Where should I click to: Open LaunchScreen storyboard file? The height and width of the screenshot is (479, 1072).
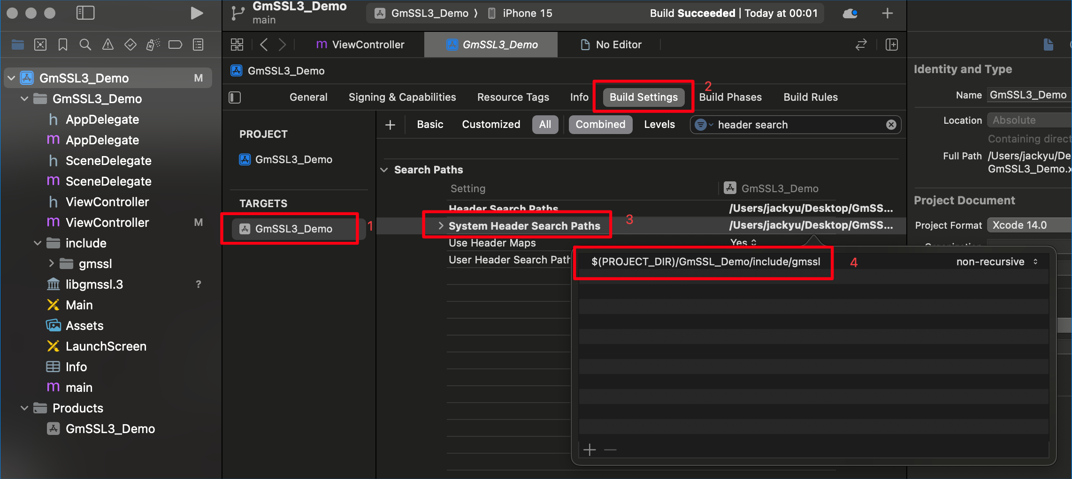106,346
